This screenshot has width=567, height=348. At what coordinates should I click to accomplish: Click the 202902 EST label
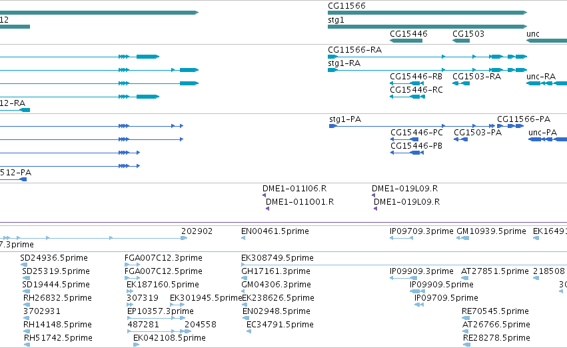coord(197,231)
